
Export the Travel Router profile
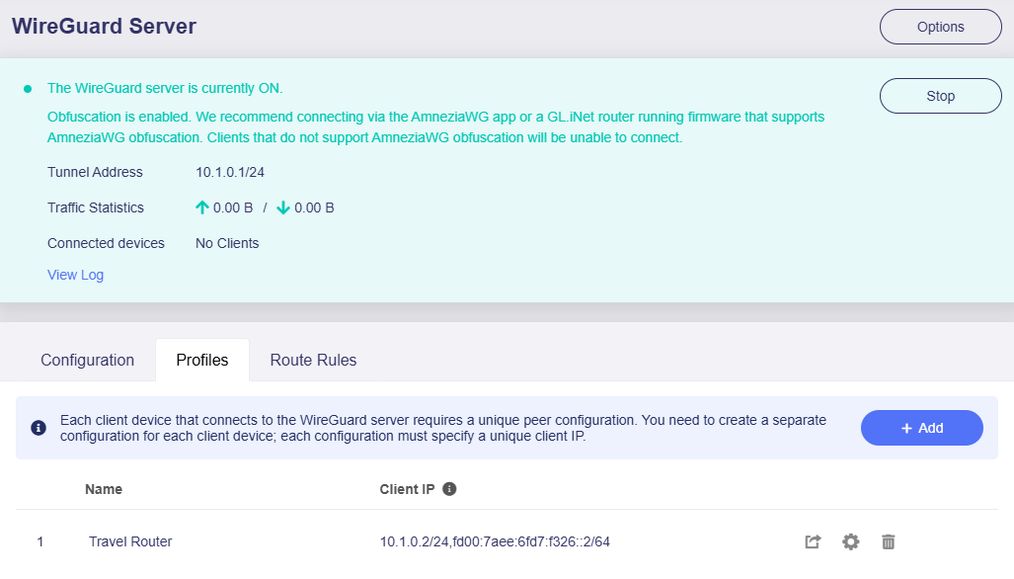coord(813,541)
